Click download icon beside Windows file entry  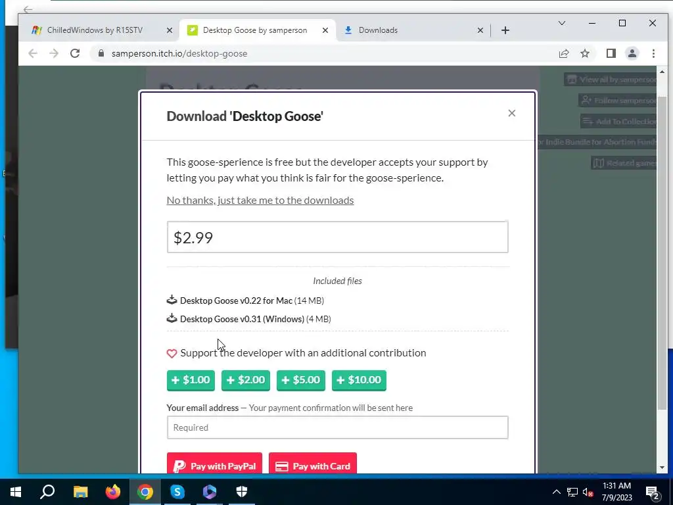[172, 318]
